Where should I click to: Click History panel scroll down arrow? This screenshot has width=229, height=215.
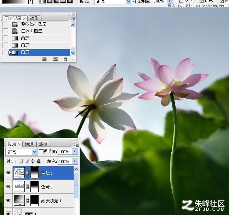(73, 53)
